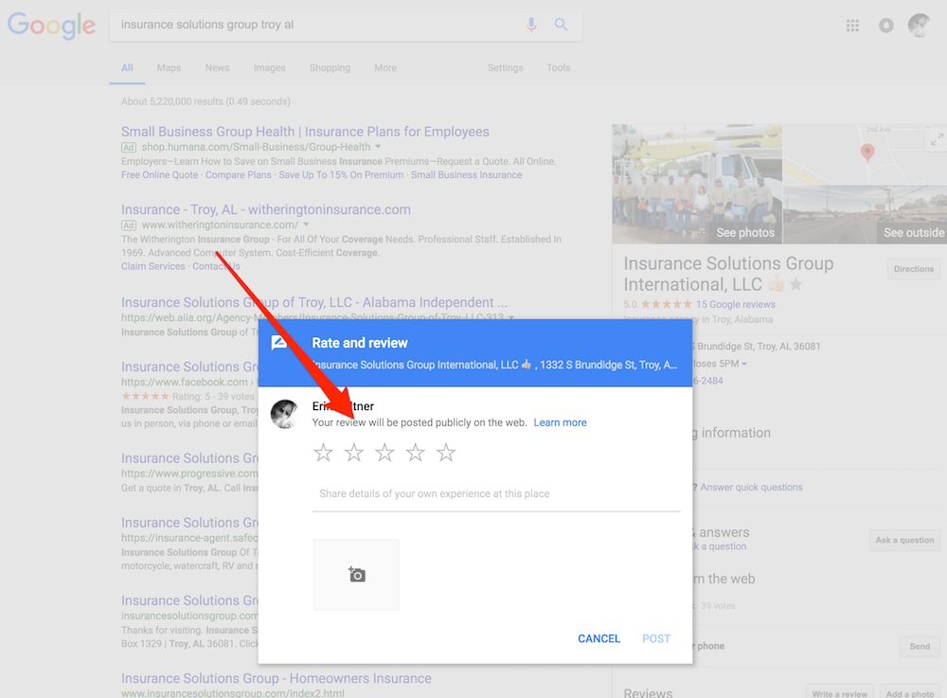947x698 pixels.
Task: Click Small Business Insurance sitelink
Action: click(466, 175)
